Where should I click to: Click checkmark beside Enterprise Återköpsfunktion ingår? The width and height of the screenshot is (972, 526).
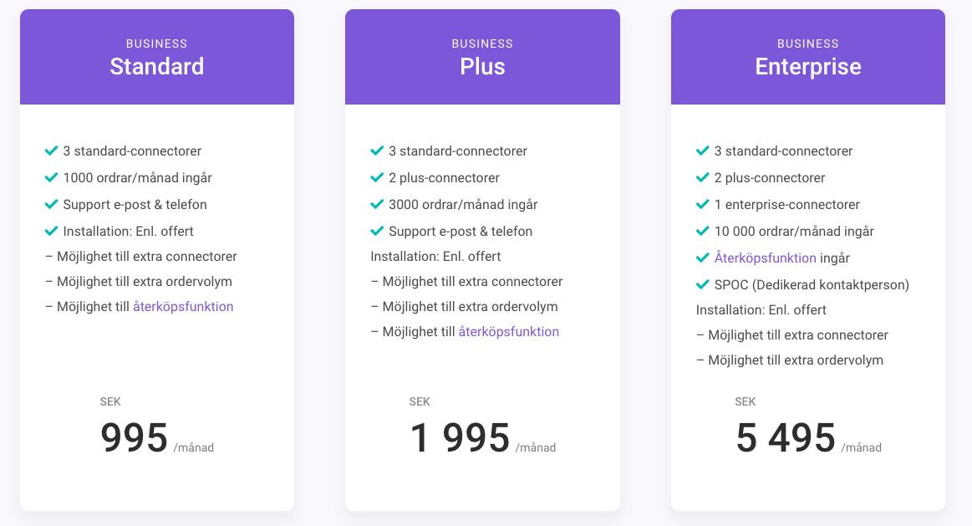pyautogui.click(x=703, y=258)
